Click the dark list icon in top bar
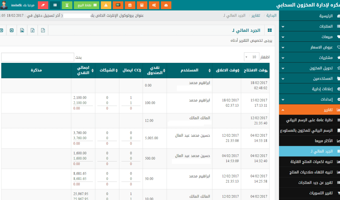This screenshot has width=340, height=200. (x=55, y=5)
